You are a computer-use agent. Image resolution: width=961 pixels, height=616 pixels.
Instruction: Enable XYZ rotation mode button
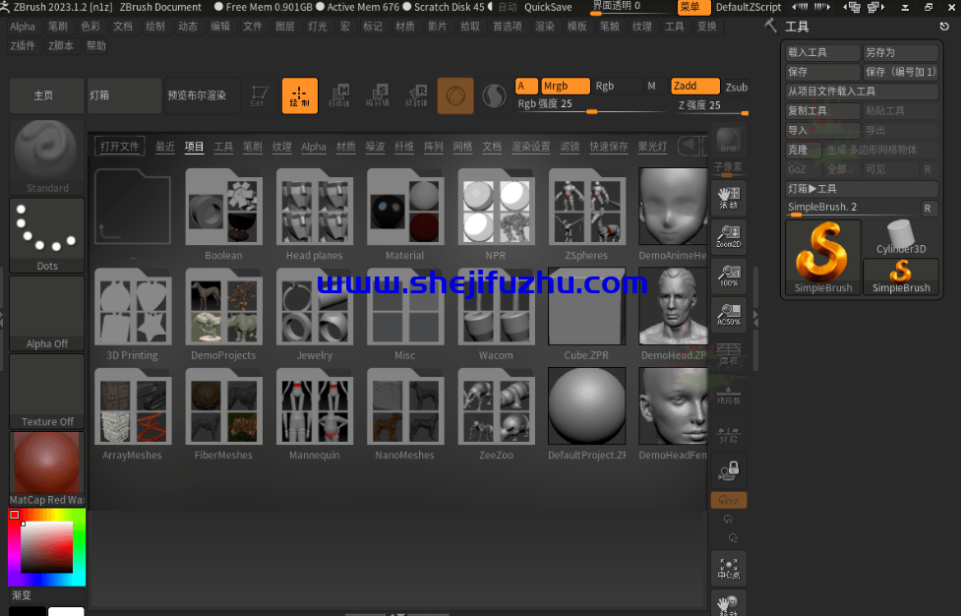tap(729, 500)
